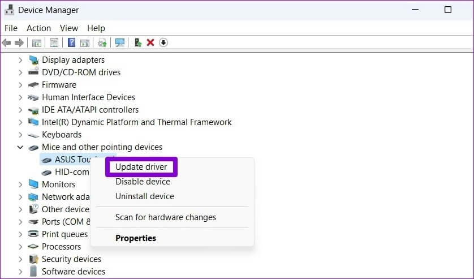This screenshot has width=474, height=279.
Task: Open the Action menu
Action: pos(38,28)
